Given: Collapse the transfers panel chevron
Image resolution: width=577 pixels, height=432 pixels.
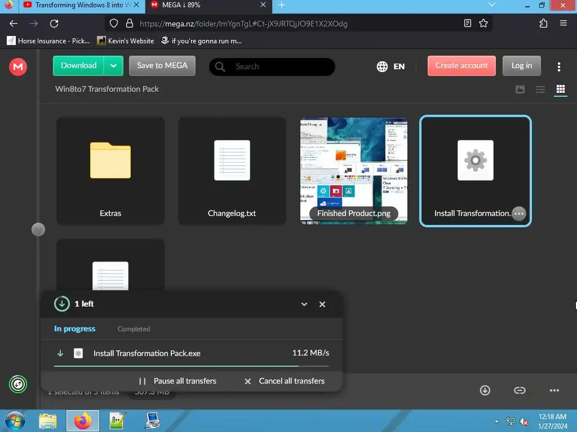Looking at the screenshot, I should 304,304.
